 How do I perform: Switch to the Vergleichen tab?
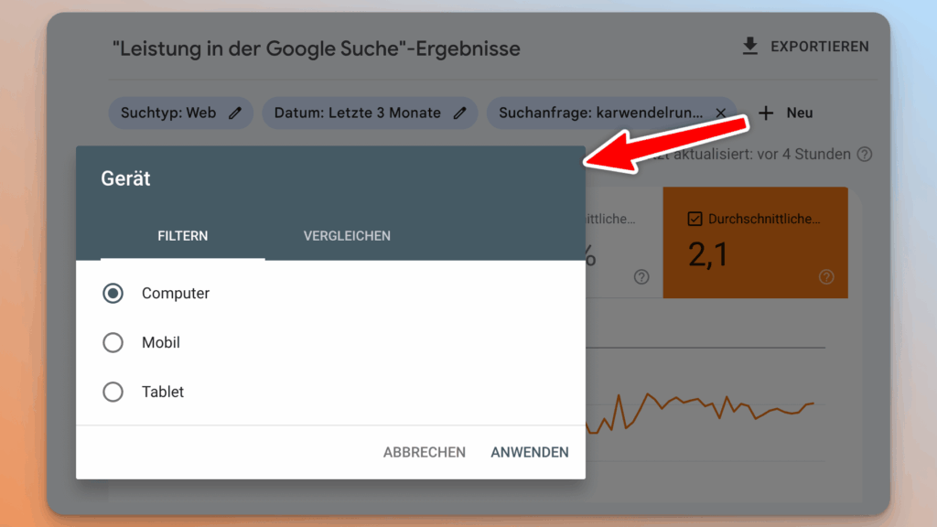tap(347, 236)
